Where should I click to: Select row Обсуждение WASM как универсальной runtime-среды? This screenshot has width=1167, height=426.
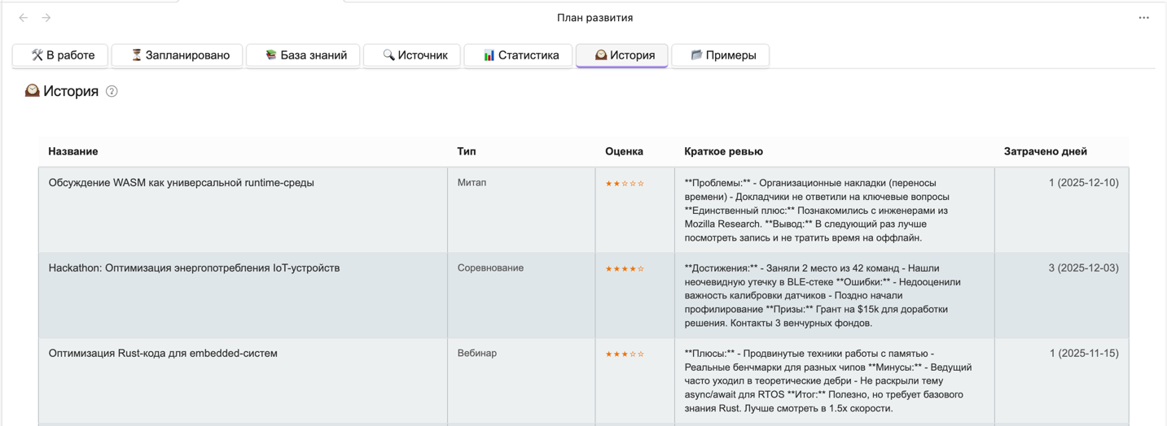click(x=583, y=210)
